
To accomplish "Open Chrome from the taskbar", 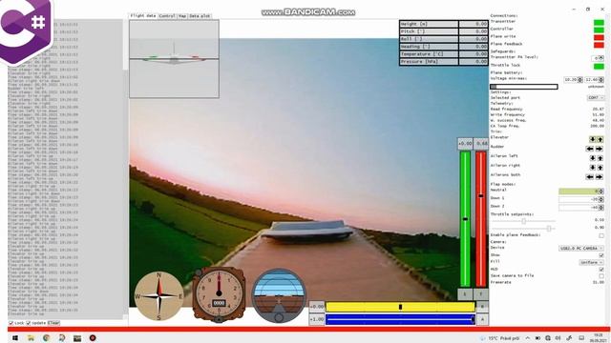I will click(x=46, y=338).
